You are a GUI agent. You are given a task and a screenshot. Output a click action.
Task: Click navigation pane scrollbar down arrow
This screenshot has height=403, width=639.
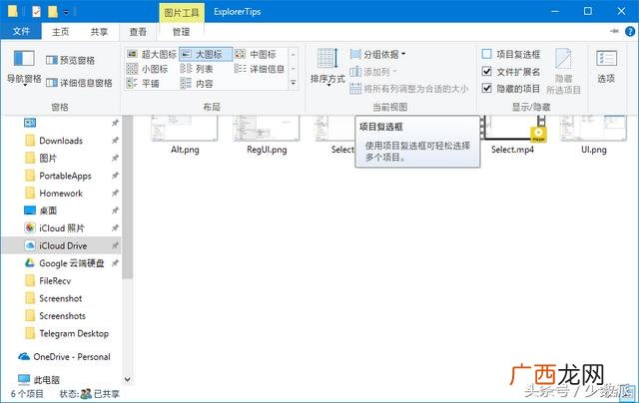coord(127,379)
